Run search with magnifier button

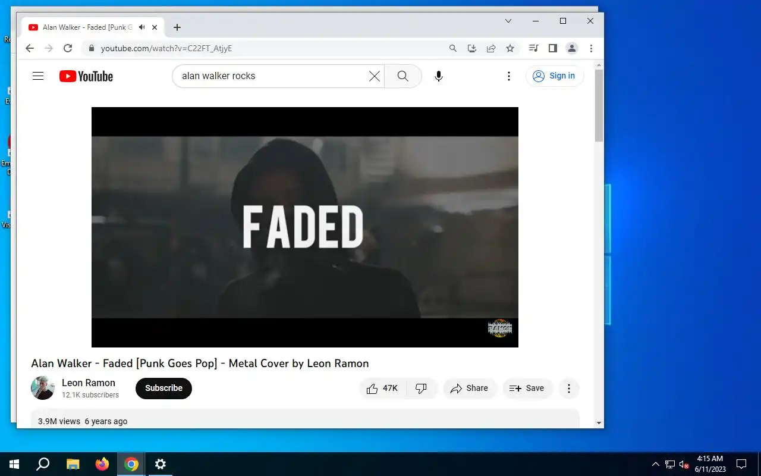coord(402,76)
